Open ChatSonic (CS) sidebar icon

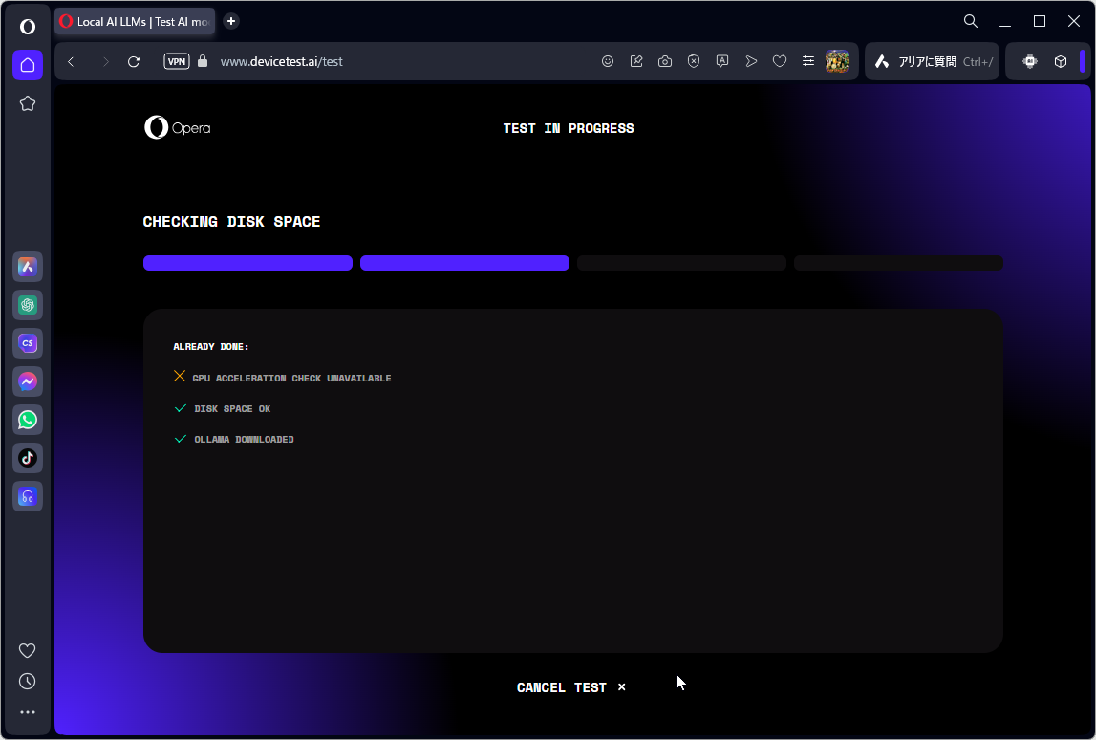28,343
